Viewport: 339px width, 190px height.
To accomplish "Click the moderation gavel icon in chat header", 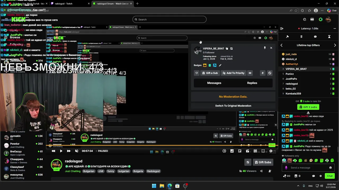I will click(x=287, y=37).
